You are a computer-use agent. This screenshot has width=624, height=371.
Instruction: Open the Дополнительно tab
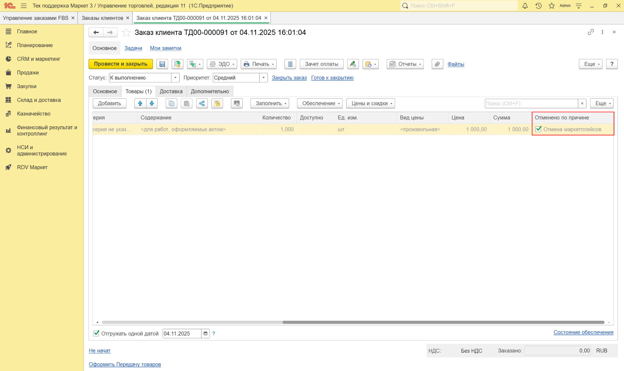[x=210, y=91]
